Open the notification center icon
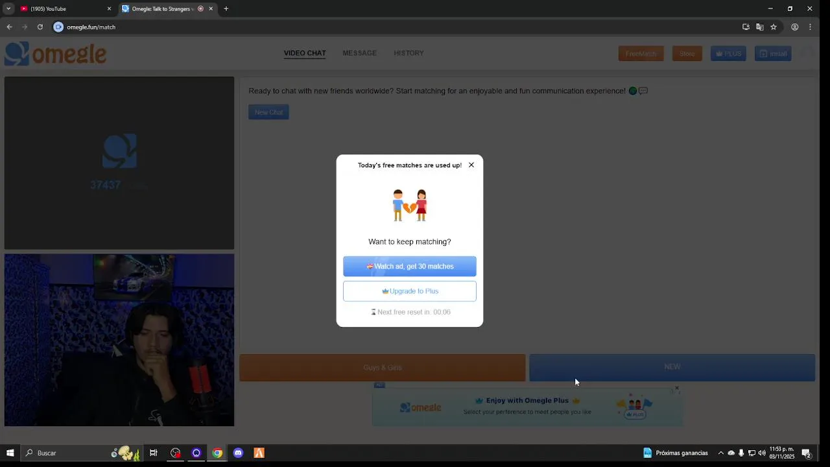 click(x=807, y=453)
